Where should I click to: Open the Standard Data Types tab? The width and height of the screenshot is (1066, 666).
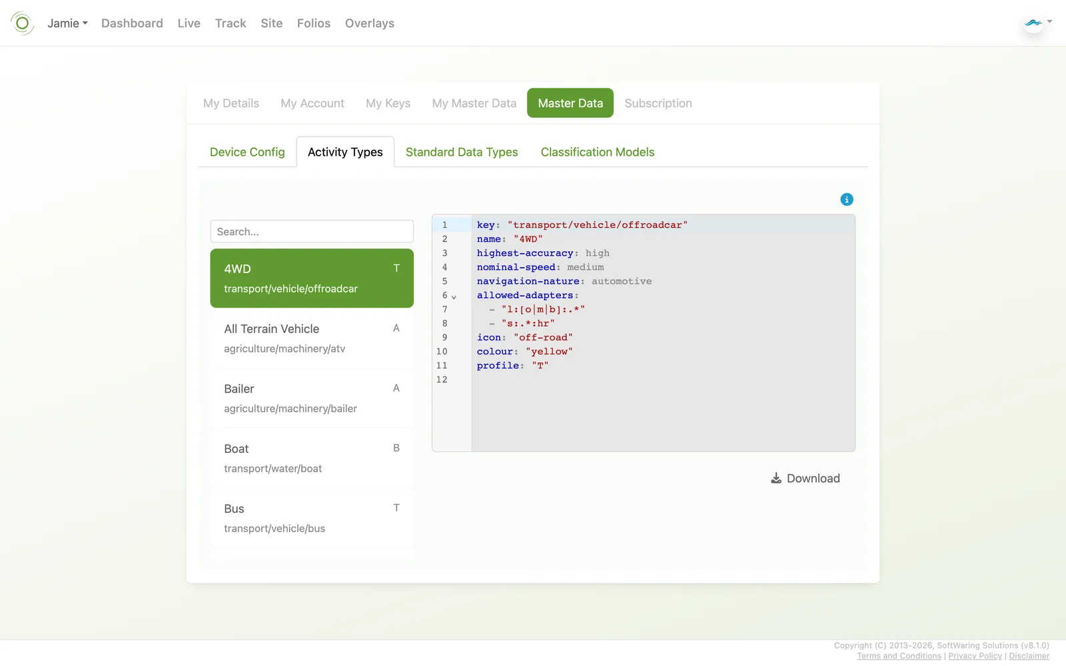[462, 152]
